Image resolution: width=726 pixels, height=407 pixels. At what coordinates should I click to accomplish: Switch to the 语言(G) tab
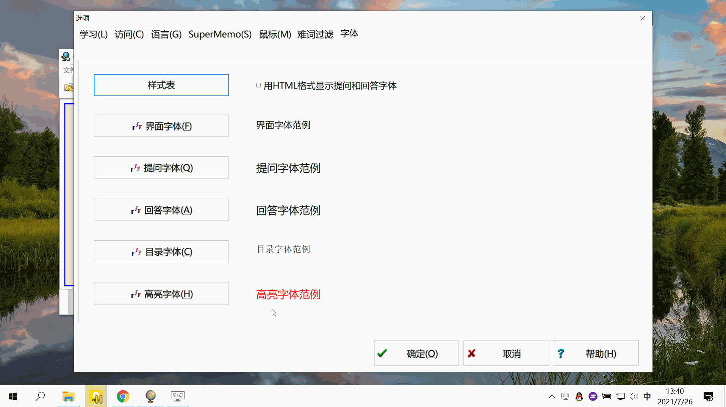click(166, 34)
